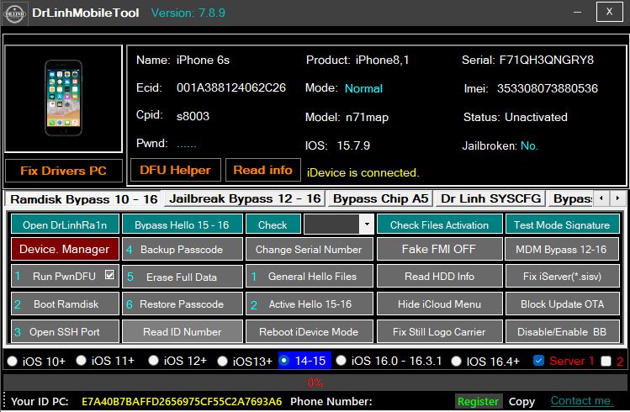The width and height of the screenshot is (630, 412).
Task: Select the iOS13+ radio option
Action: click(x=222, y=361)
